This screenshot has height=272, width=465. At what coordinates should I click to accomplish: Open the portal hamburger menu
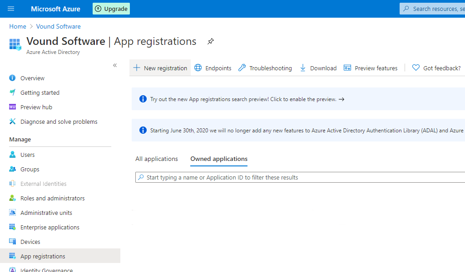click(11, 9)
